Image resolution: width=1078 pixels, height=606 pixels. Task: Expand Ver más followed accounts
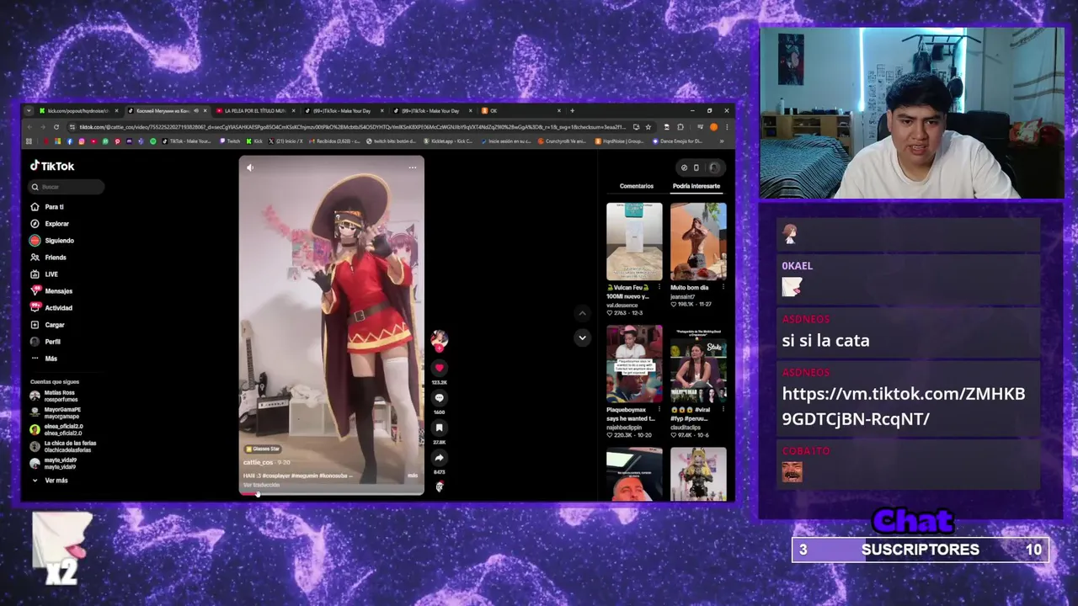click(x=50, y=481)
